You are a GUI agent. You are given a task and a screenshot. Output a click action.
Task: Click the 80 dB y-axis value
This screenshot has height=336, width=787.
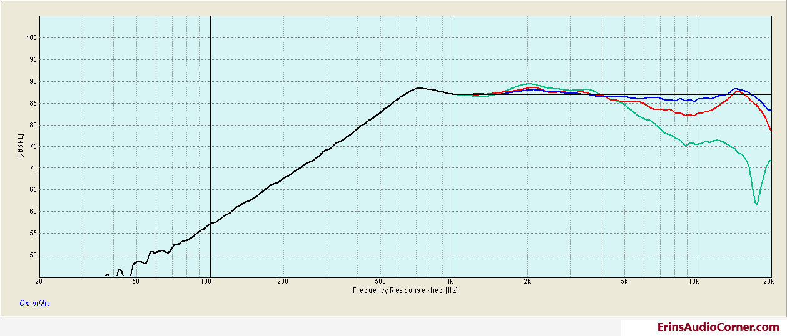click(34, 125)
